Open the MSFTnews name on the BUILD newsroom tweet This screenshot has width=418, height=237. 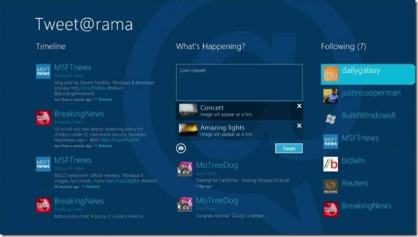tap(73, 160)
